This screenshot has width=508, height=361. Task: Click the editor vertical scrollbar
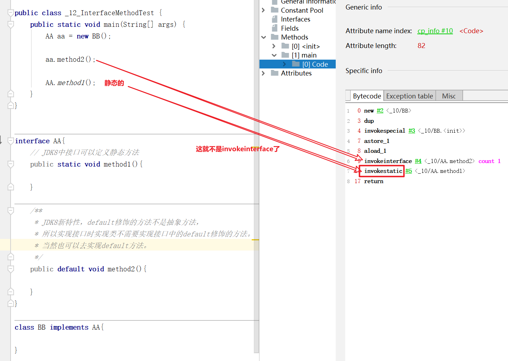click(x=256, y=176)
